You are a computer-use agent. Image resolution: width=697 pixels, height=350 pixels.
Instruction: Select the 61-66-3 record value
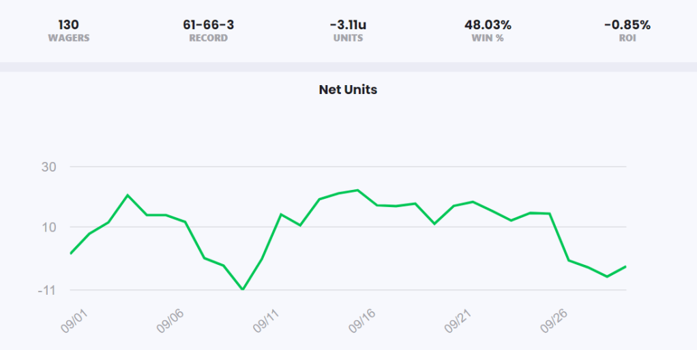(x=208, y=25)
